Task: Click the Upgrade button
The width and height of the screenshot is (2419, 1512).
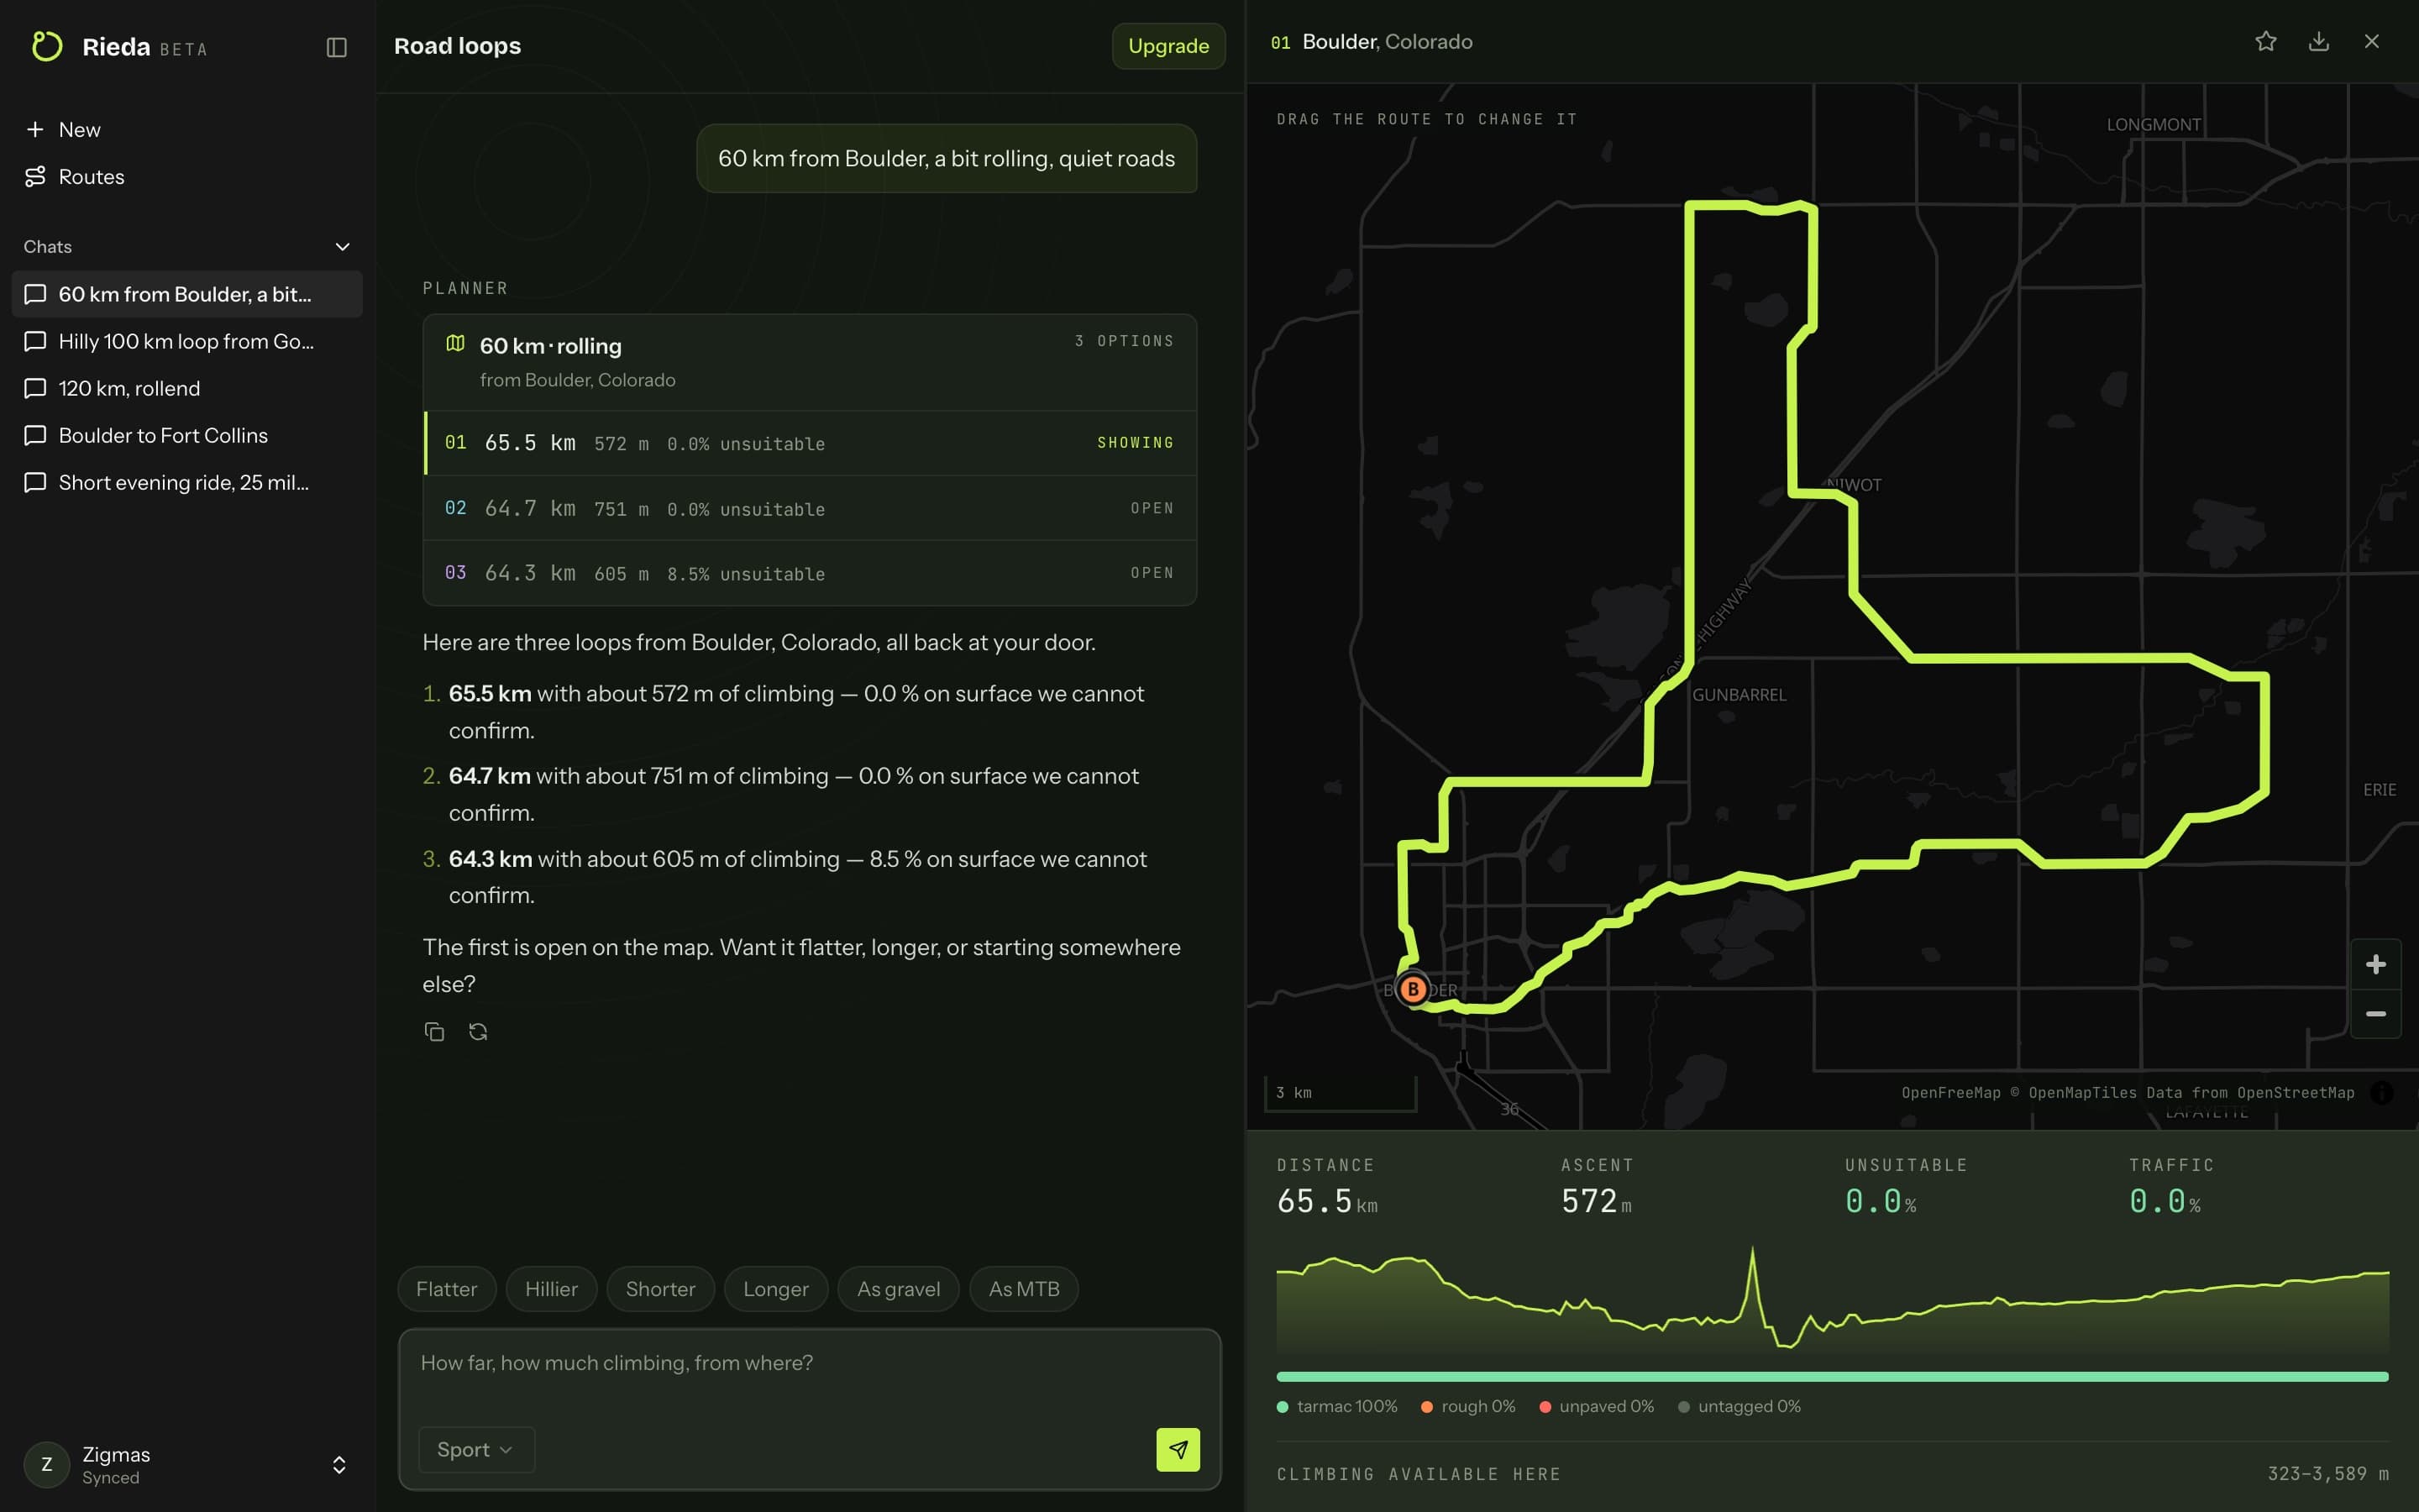Action: click(x=1168, y=46)
